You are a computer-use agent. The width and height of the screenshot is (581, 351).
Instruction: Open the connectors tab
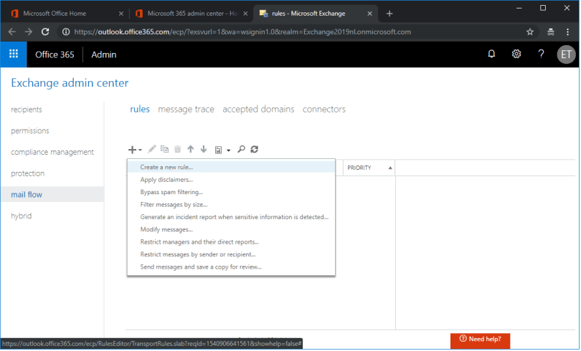click(324, 110)
